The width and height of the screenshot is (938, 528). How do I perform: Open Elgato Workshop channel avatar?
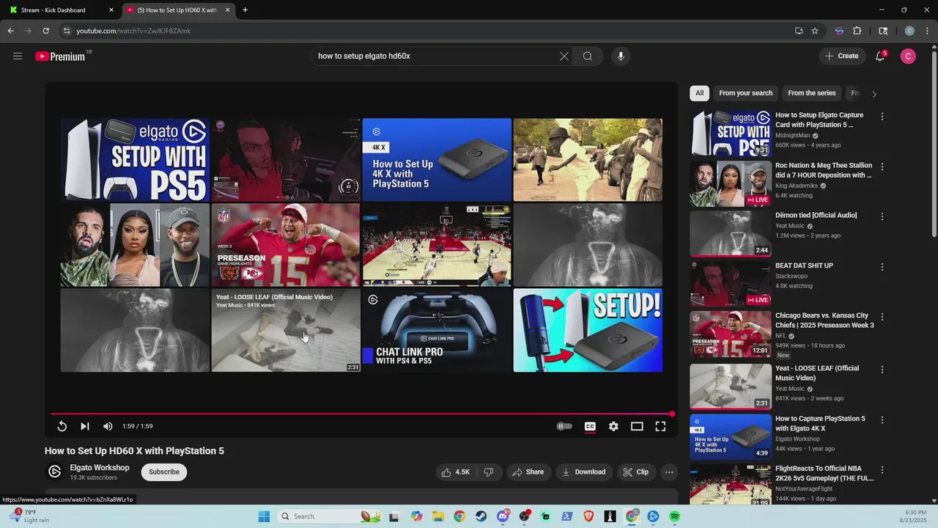tap(54, 472)
